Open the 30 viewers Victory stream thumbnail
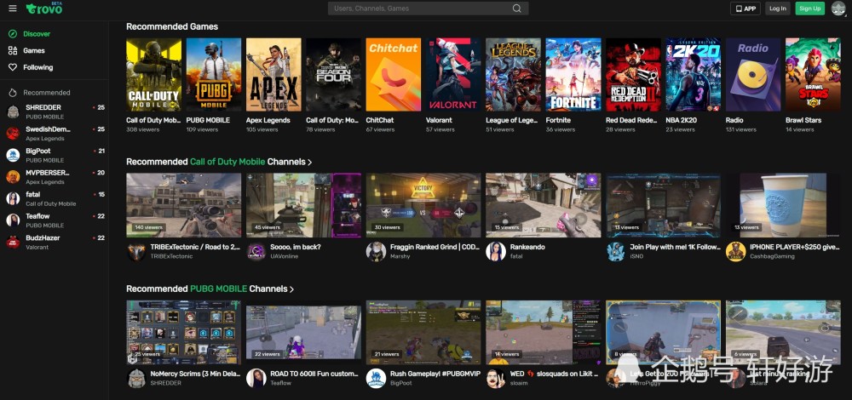 (423, 205)
